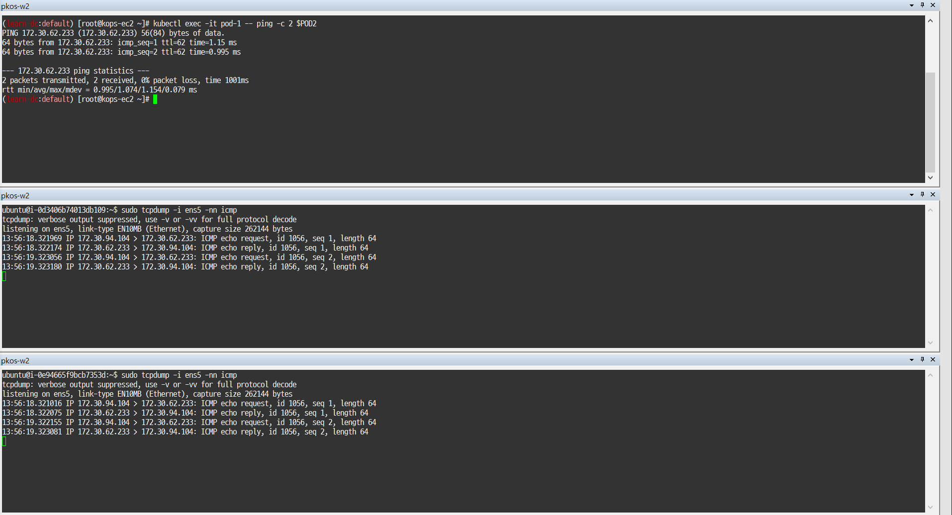Close the middle pkos-w2 pane

[x=933, y=194]
